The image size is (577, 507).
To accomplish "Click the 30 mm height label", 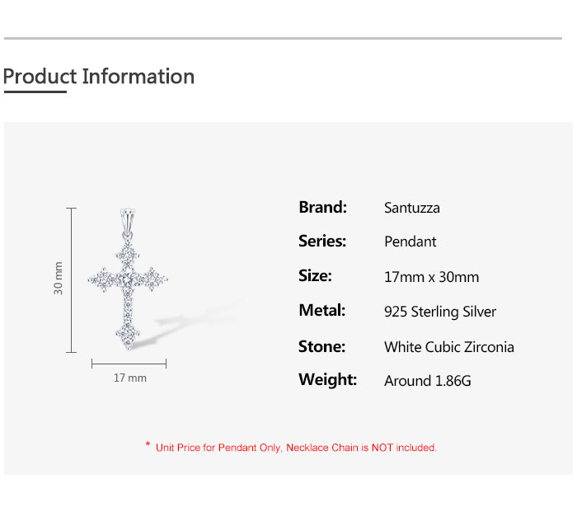I will click(x=59, y=279).
